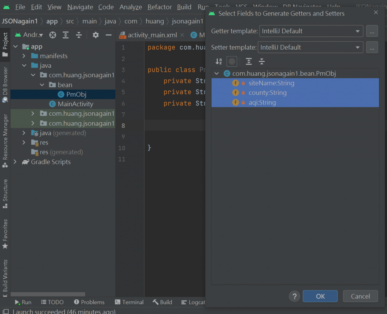Click the ellipsis button beside Setter template
The image size is (387, 314).
pos(372,47)
